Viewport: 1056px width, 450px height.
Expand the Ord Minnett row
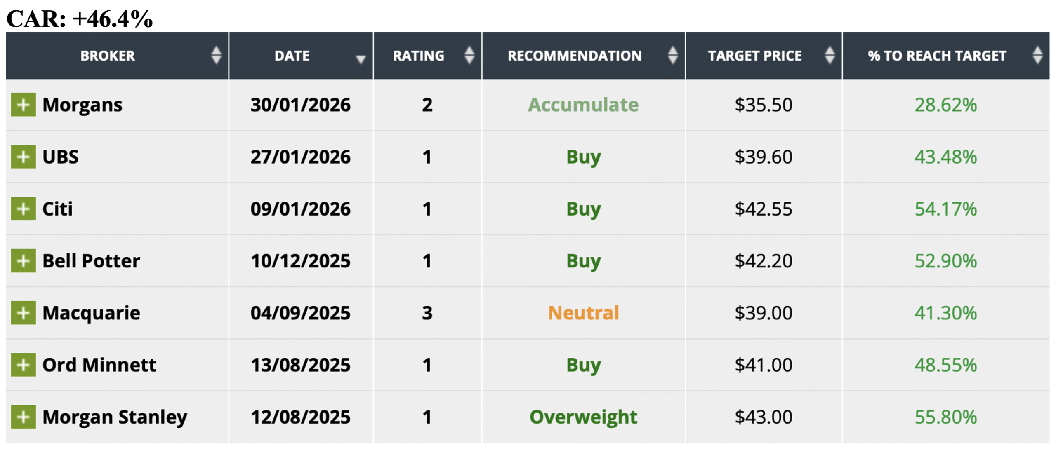point(23,365)
